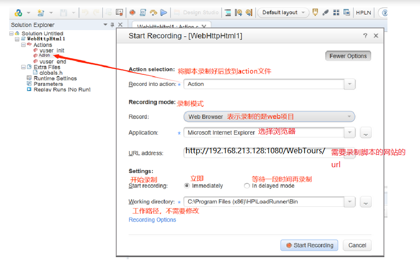420x262 pixels.
Task: Open the Application Microsoft Internet Explorer dropdown arrow
Action: pos(349,132)
